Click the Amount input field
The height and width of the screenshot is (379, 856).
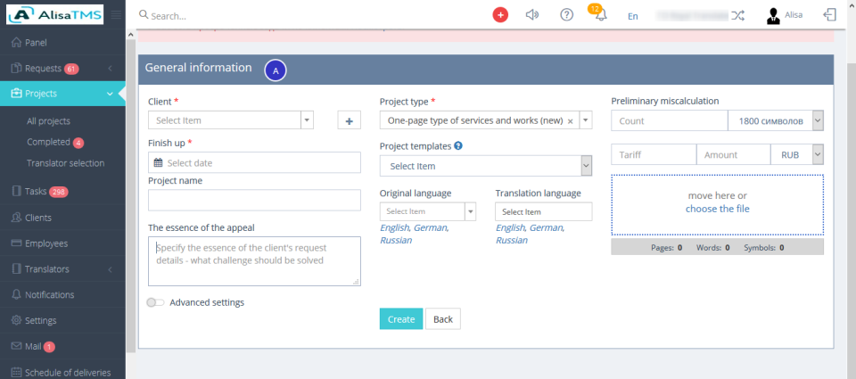coord(733,154)
